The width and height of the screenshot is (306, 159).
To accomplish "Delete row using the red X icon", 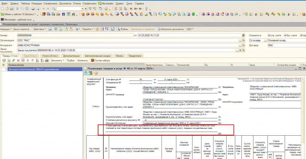I will coord(18,60).
